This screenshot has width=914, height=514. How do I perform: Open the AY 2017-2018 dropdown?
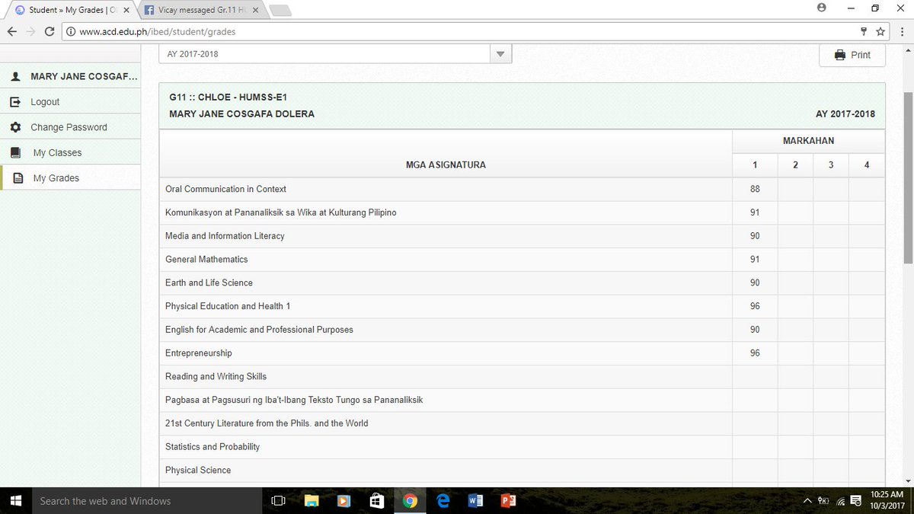click(x=335, y=54)
